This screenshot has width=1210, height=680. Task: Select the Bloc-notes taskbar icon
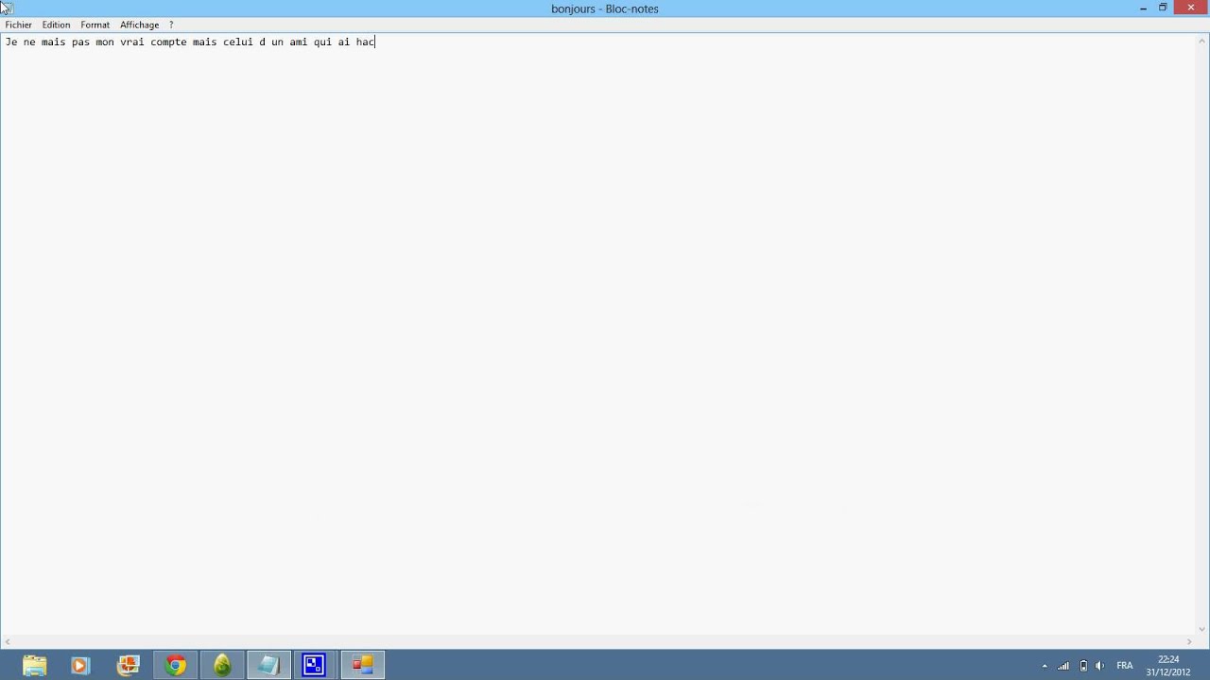click(x=268, y=665)
